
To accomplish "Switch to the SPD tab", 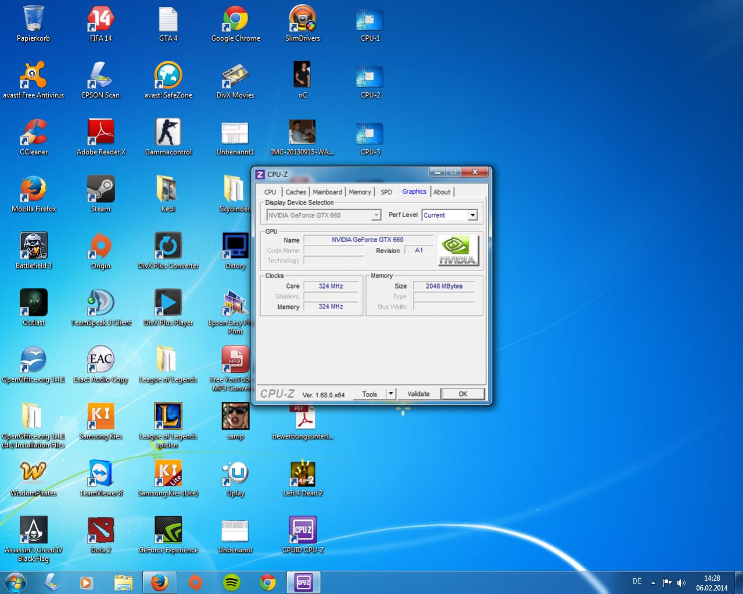I will (x=386, y=192).
